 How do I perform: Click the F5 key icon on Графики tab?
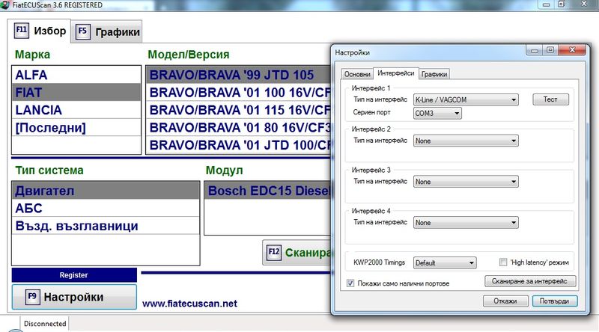click(82, 32)
